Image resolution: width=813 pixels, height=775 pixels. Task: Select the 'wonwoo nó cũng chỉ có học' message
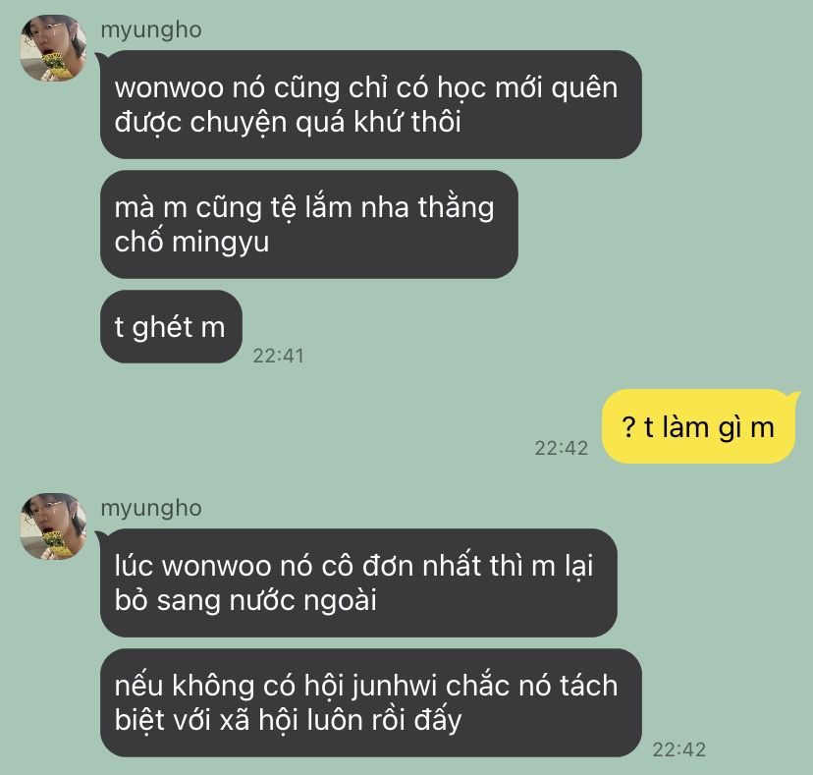pyautogui.click(x=371, y=104)
